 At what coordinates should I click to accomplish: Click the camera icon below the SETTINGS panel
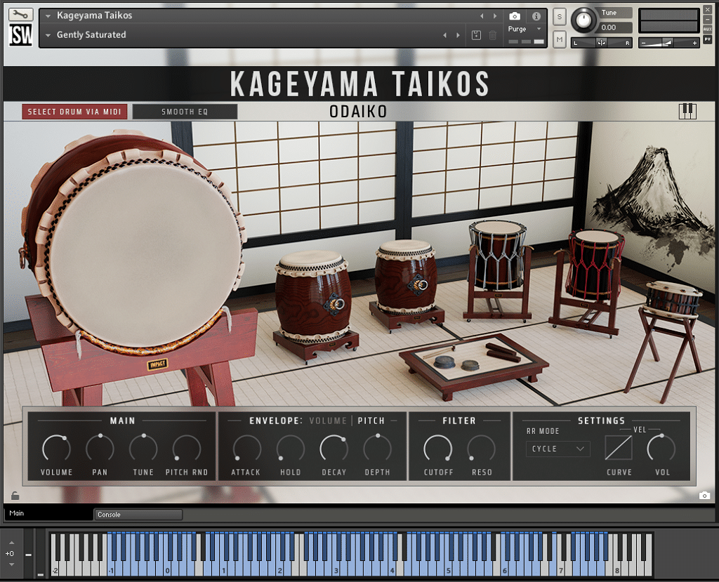click(704, 496)
